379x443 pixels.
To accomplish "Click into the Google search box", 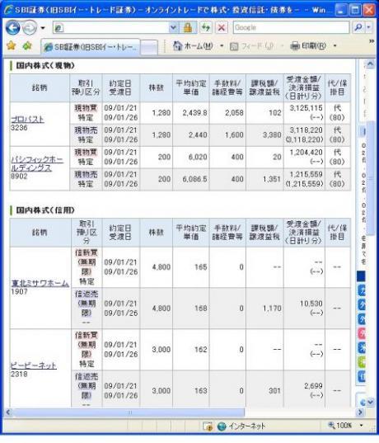I will click(x=291, y=28).
